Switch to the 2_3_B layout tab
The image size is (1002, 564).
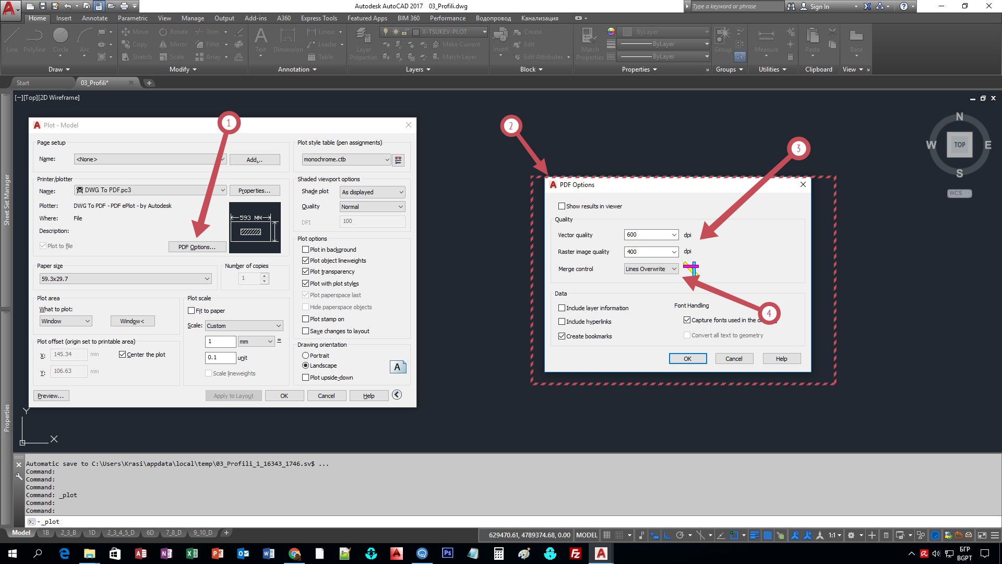point(68,533)
